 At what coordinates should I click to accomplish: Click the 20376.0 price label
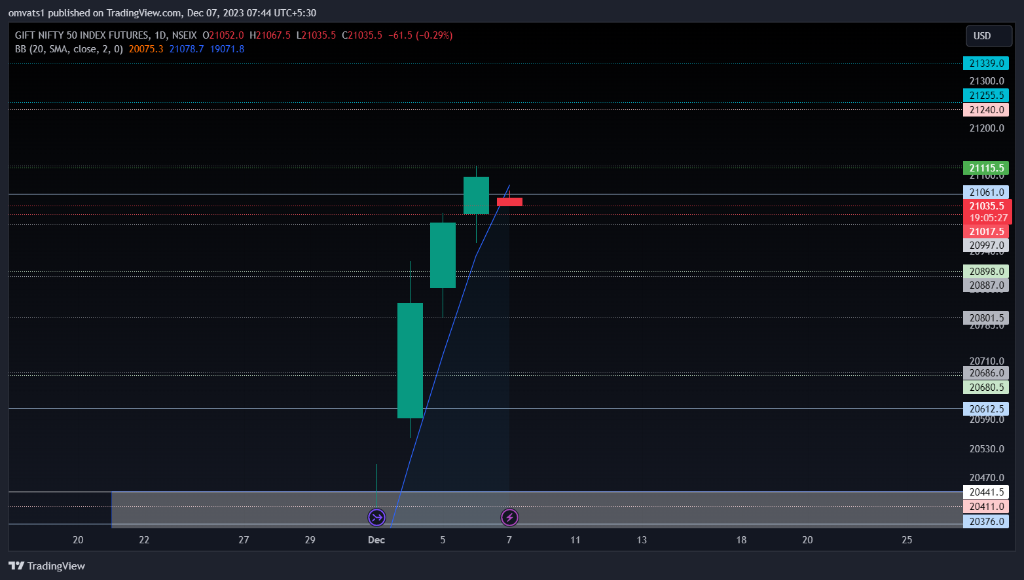coord(986,522)
